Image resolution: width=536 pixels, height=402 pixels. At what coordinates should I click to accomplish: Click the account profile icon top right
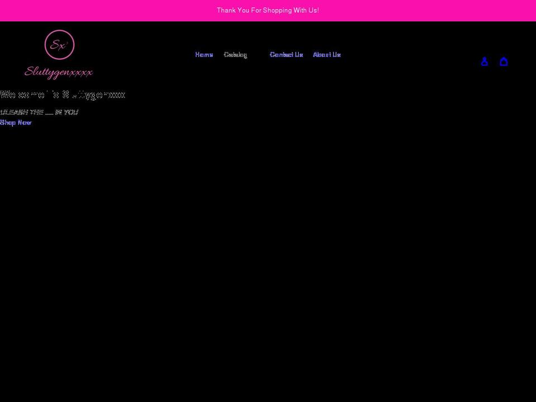point(484,61)
